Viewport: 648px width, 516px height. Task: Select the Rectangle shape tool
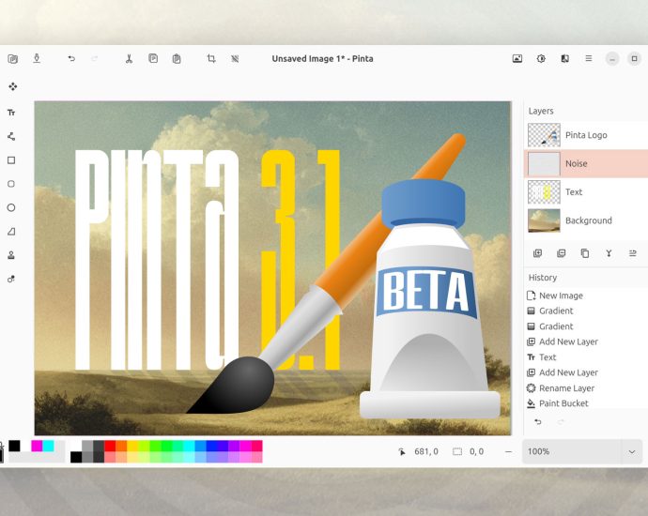(12, 160)
